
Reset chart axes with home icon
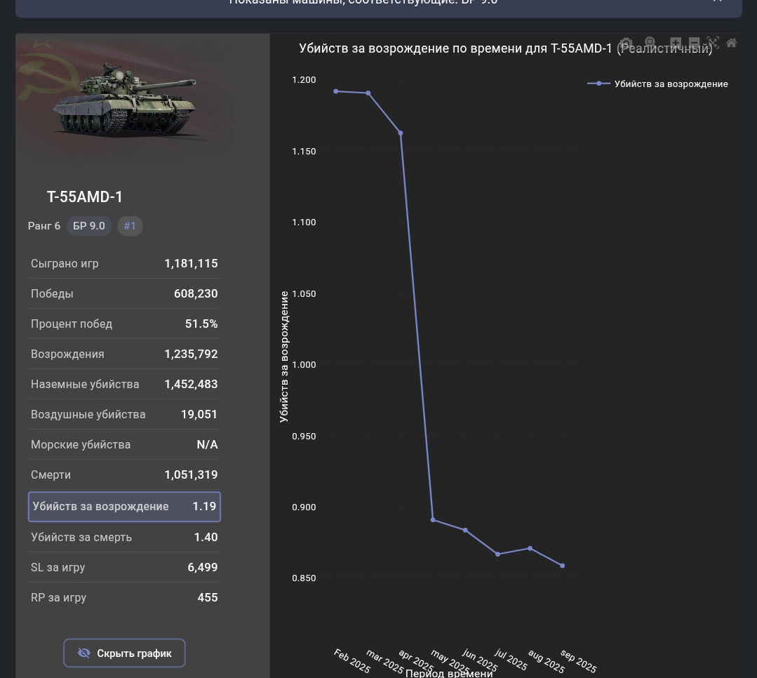click(731, 44)
